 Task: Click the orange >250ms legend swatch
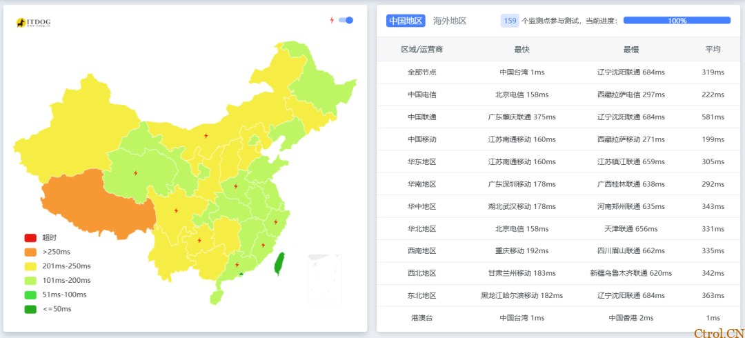click(x=30, y=252)
